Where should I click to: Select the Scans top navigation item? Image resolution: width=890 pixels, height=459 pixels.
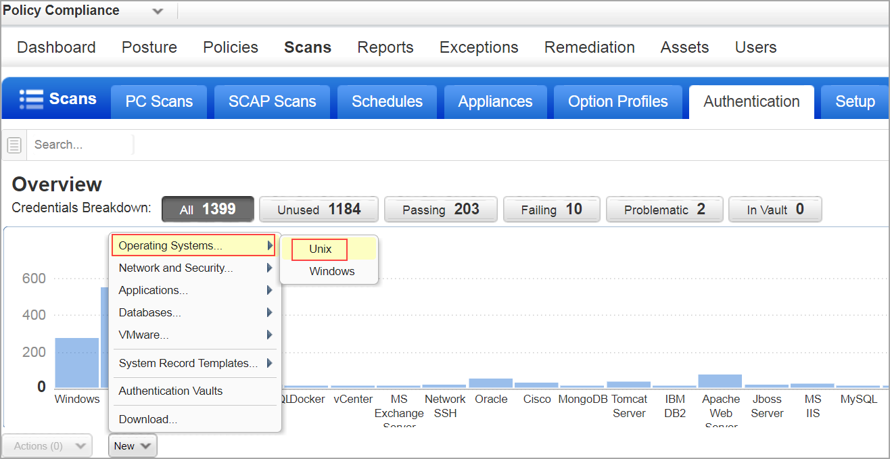pyautogui.click(x=308, y=47)
